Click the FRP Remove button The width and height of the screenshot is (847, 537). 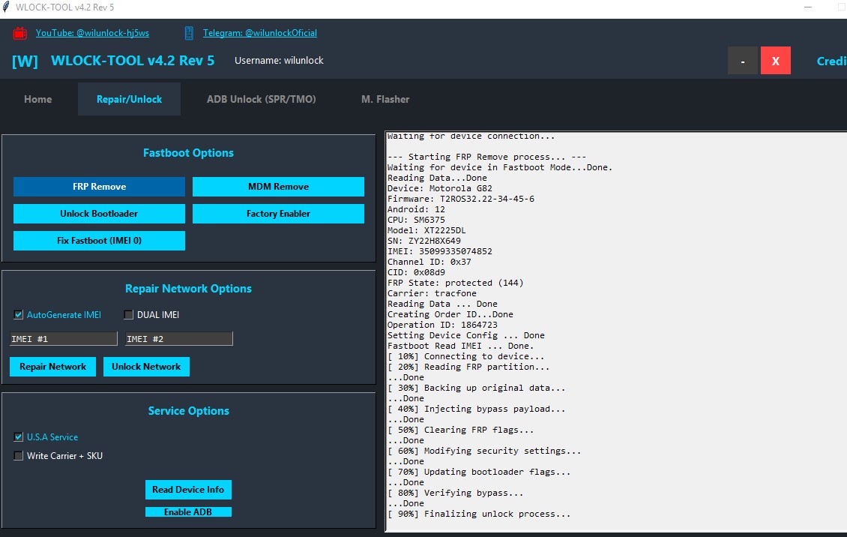point(100,187)
